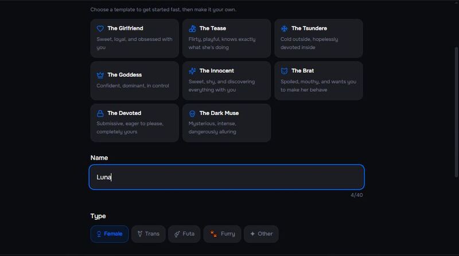Pick The Brat template title

302,71
